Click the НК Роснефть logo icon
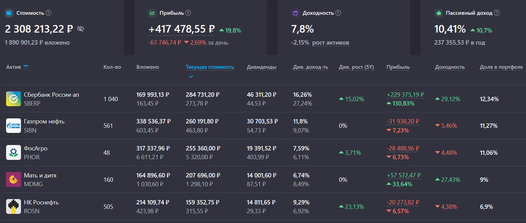 (13, 207)
